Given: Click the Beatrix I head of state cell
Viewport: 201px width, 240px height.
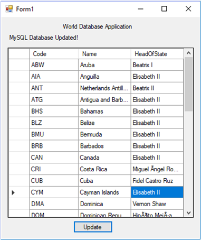Looking at the screenshot, I should click(157, 65).
